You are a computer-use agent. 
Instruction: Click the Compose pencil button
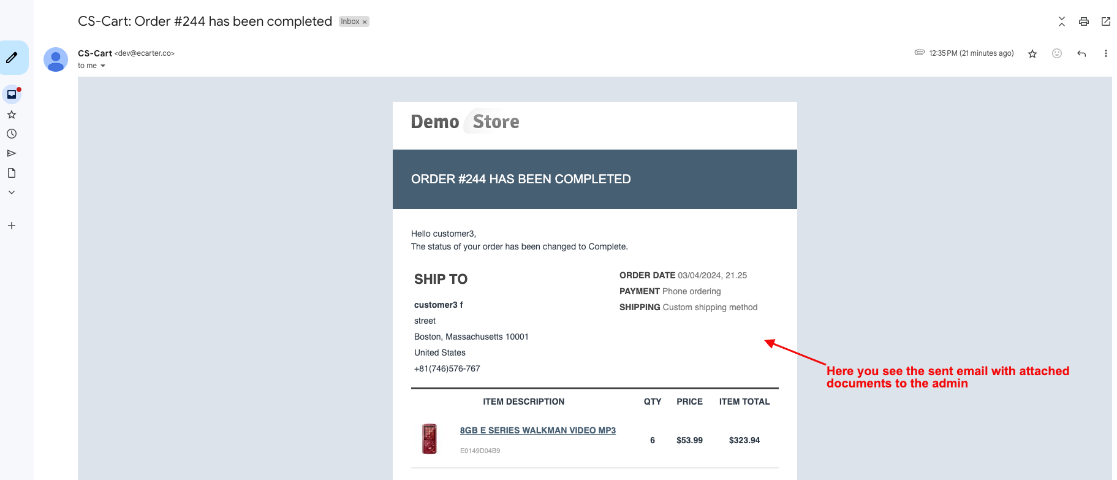[12, 58]
